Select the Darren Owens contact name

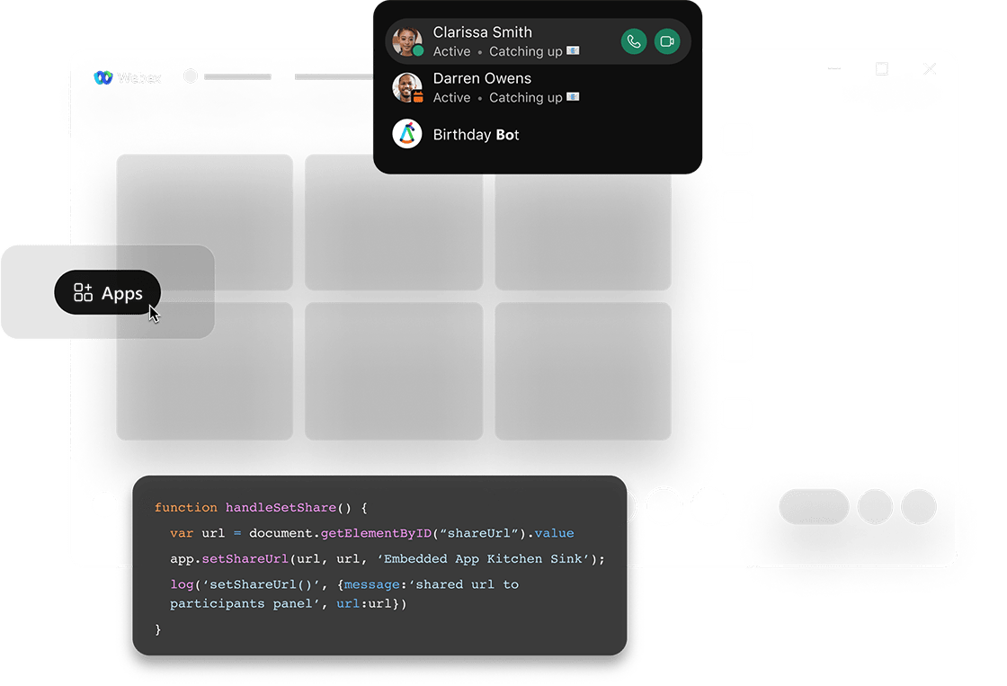[x=482, y=78]
